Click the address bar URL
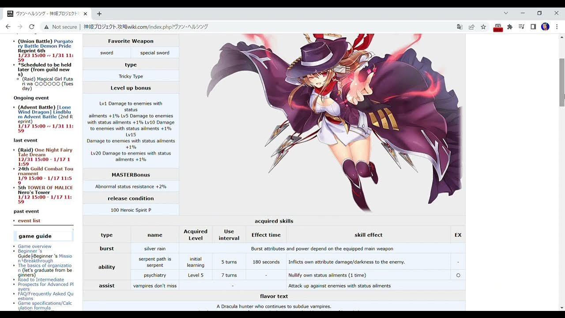565x318 pixels. (146, 27)
